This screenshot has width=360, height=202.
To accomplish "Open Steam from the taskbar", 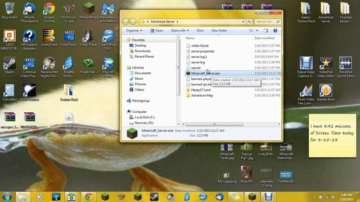I will point(154,197).
